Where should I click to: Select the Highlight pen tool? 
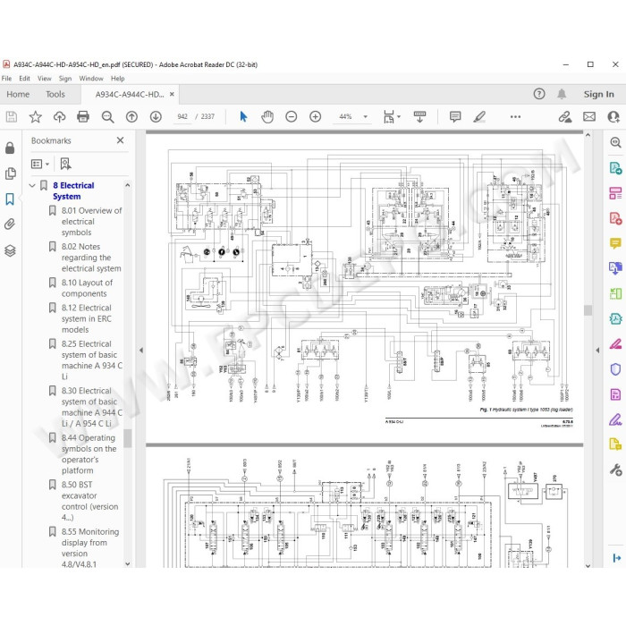(x=479, y=116)
